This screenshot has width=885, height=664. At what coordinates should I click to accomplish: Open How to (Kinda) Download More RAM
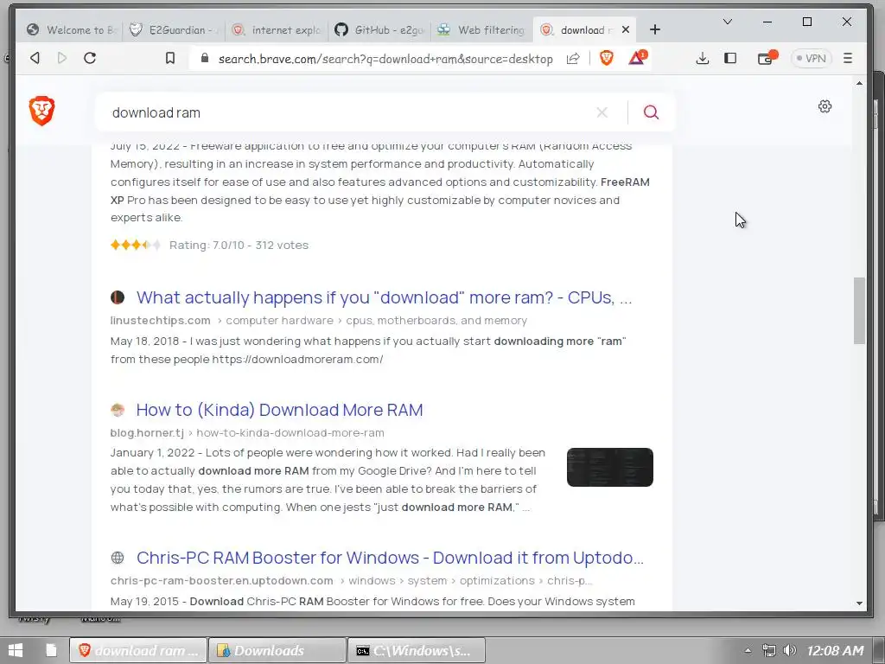279,410
